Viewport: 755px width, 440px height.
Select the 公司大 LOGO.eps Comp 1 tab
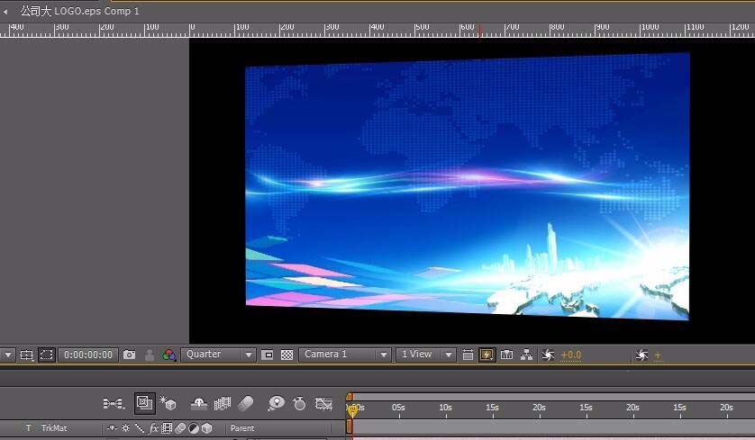pos(79,11)
